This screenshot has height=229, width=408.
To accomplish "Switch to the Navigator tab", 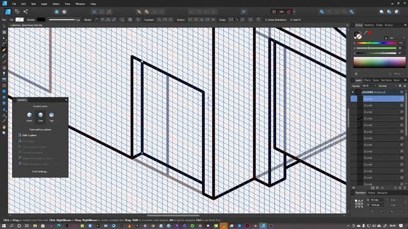I will (382, 193).
